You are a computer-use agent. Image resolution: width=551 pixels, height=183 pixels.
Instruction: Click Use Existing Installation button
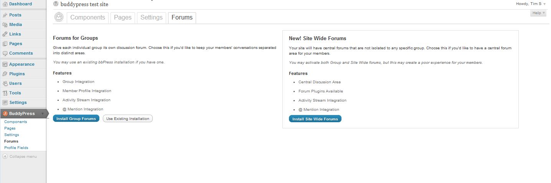click(128, 118)
